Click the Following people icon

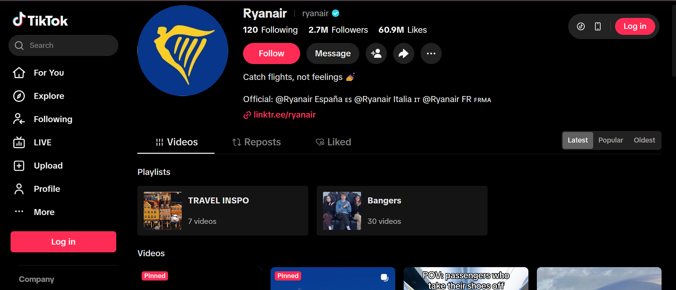pos(19,119)
